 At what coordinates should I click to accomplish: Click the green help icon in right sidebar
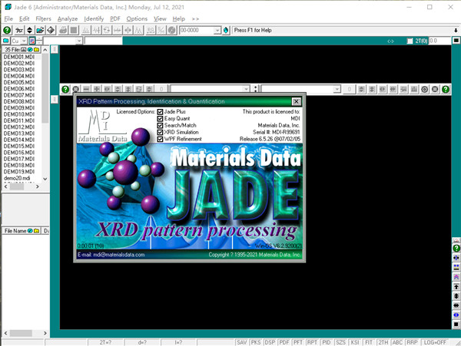[x=456, y=249]
